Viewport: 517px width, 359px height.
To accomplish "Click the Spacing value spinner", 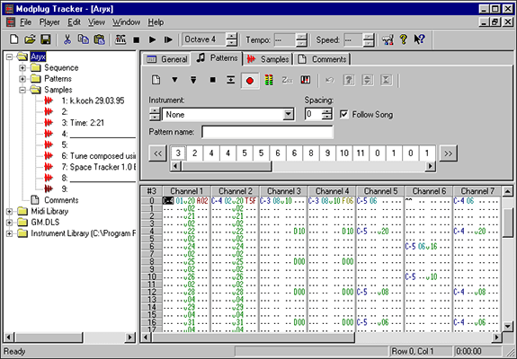I will coord(326,114).
